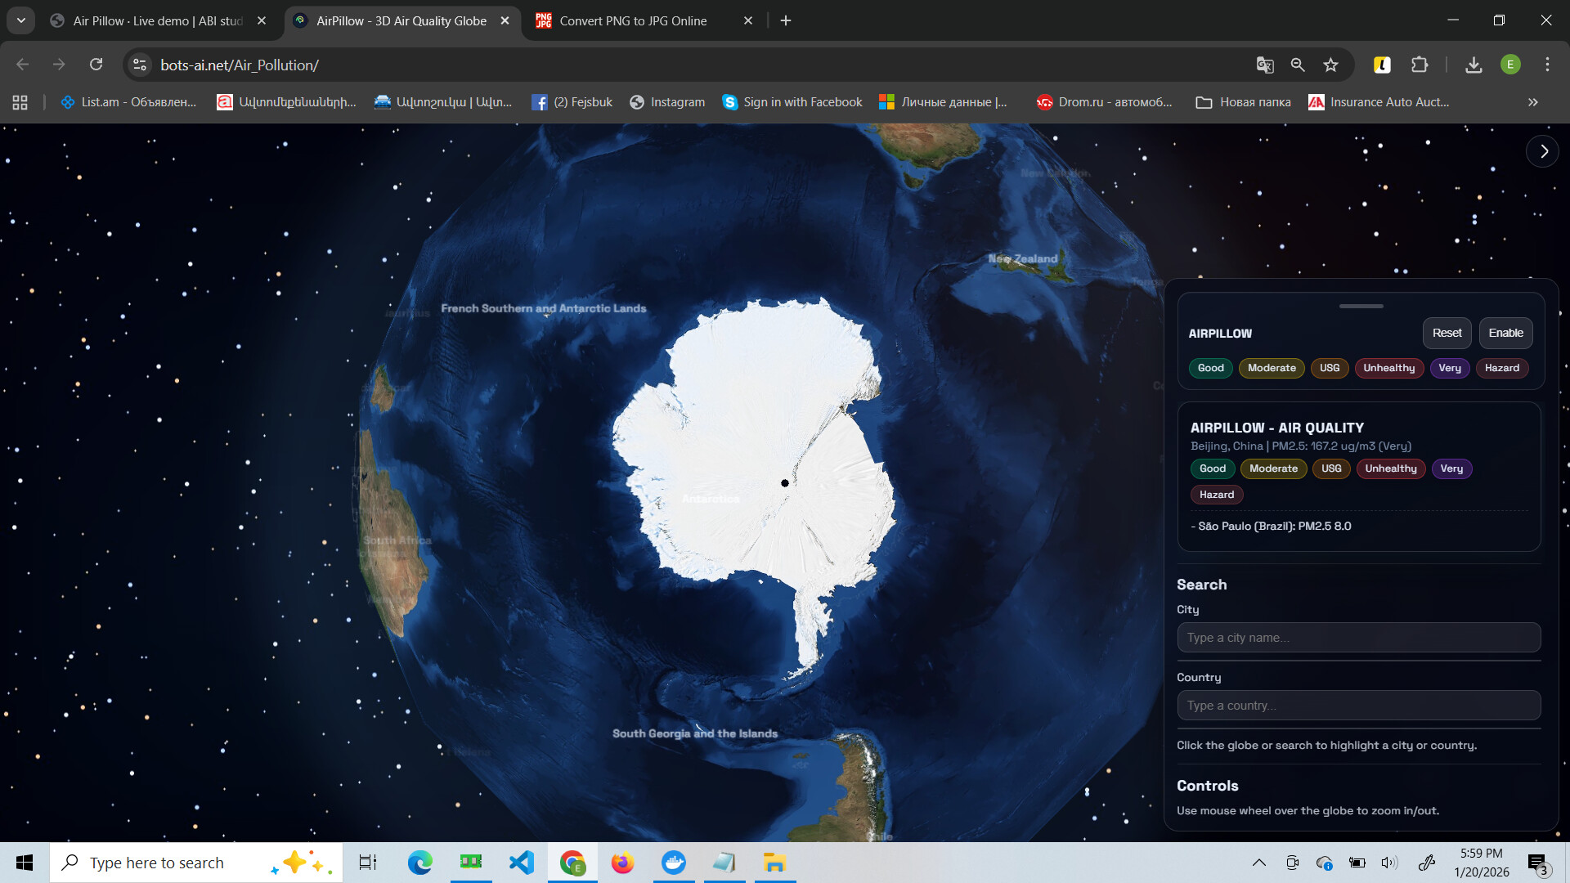
Task: Bookmark this page with the star icon
Action: (1331, 65)
